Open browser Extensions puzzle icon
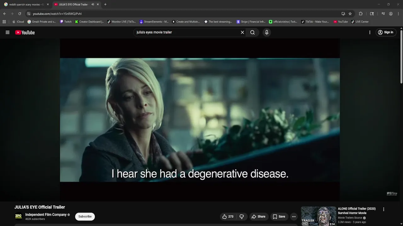This screenshot has width=403, height=226. (361, 14)
